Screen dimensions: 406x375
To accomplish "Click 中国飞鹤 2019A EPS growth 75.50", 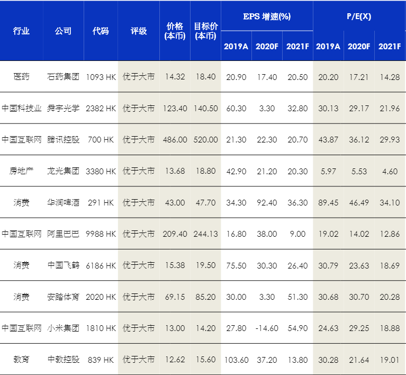I will tap(236, 265).
